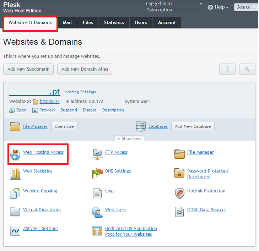Image resolution: width=259 pixels, height=251 pixels.
Task: Switch to the Statistics tab
Action: 114,22
